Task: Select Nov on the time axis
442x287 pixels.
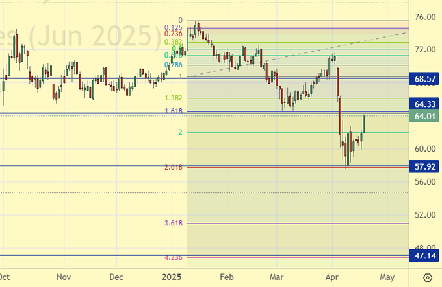Action: (63, 277)
